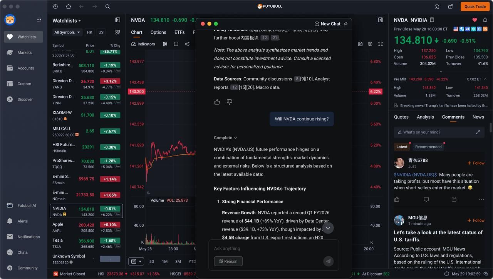This screenshot has width=493, height=279.
Task: Open the NVDA notes icon beside NVIDIA
Action: [x=432, y=20]
